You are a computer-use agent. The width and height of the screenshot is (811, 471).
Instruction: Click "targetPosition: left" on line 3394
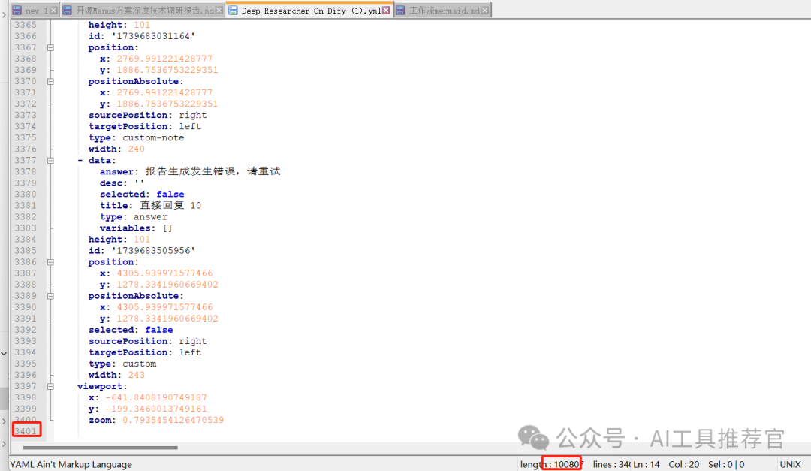[x=145, y=352]
